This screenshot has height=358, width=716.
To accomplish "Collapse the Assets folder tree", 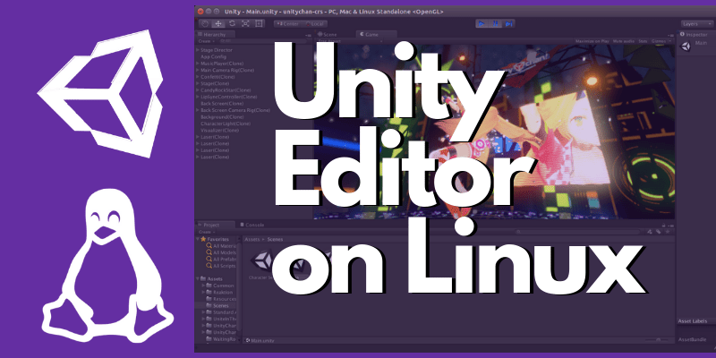I will point(198,278).
